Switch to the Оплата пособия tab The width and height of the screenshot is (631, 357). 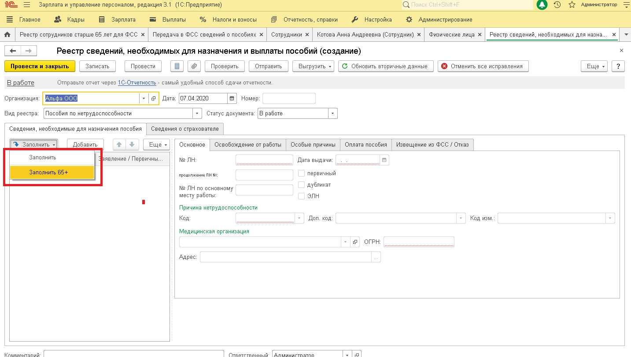click(x=365, y=144)
